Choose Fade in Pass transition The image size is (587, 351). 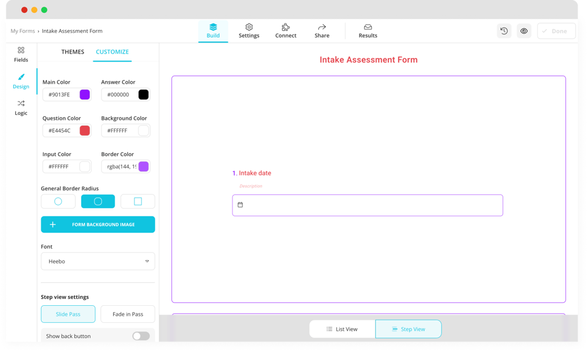(127, 314)
